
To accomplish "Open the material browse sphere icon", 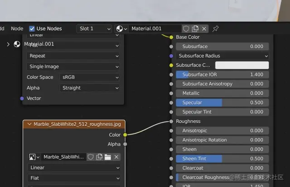I will coord(121,28).
